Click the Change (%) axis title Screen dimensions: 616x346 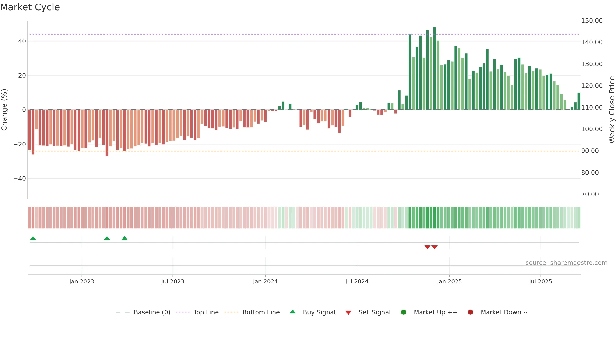(4, 110)
